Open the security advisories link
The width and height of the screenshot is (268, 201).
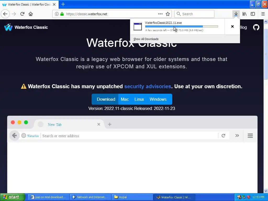tap(148, 86)
